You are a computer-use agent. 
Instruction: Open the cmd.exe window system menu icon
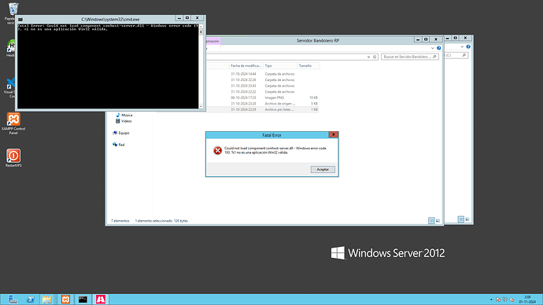20,20
